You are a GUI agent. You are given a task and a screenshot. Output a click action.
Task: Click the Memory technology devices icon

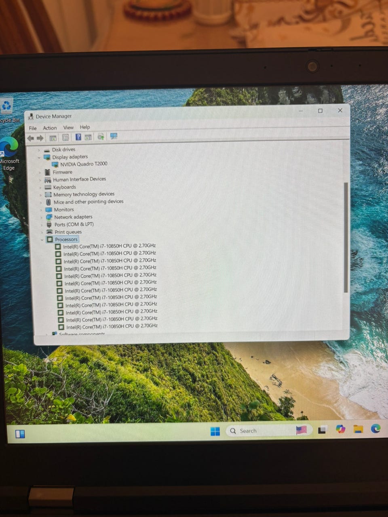click(x=48, y=195)
